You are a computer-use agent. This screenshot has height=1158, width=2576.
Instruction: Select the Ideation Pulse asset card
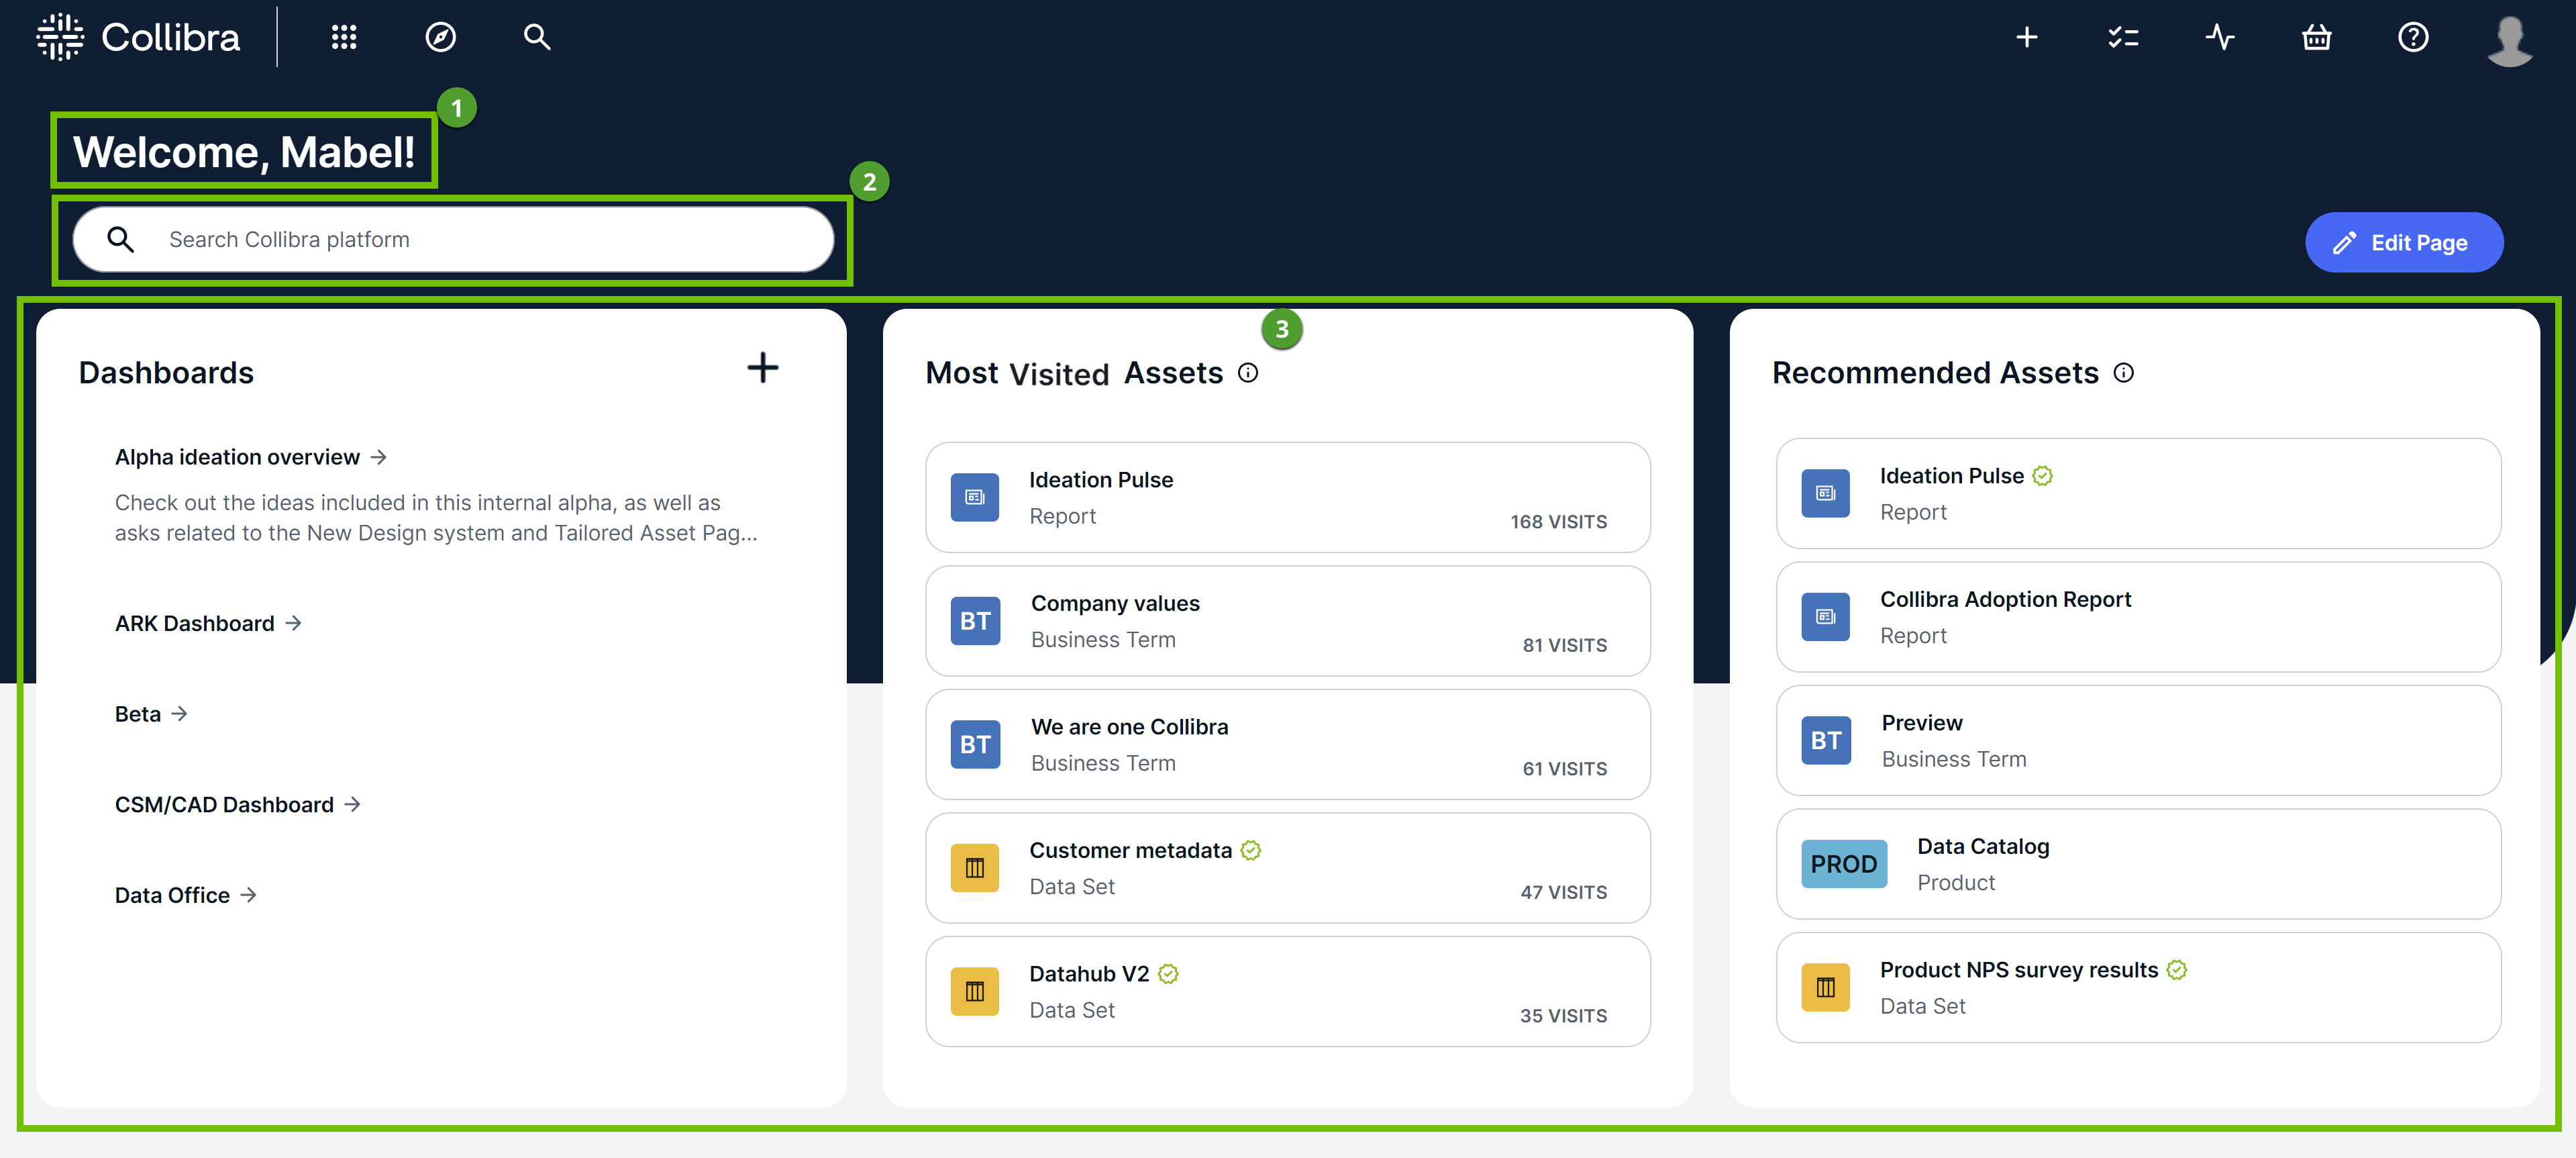click(x=1287, y=497)
